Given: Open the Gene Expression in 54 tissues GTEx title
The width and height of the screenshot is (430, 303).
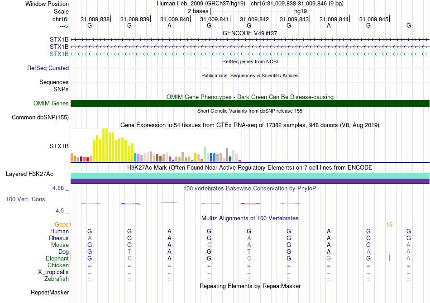Looking at the screenshot, I should tap(250, 125).
